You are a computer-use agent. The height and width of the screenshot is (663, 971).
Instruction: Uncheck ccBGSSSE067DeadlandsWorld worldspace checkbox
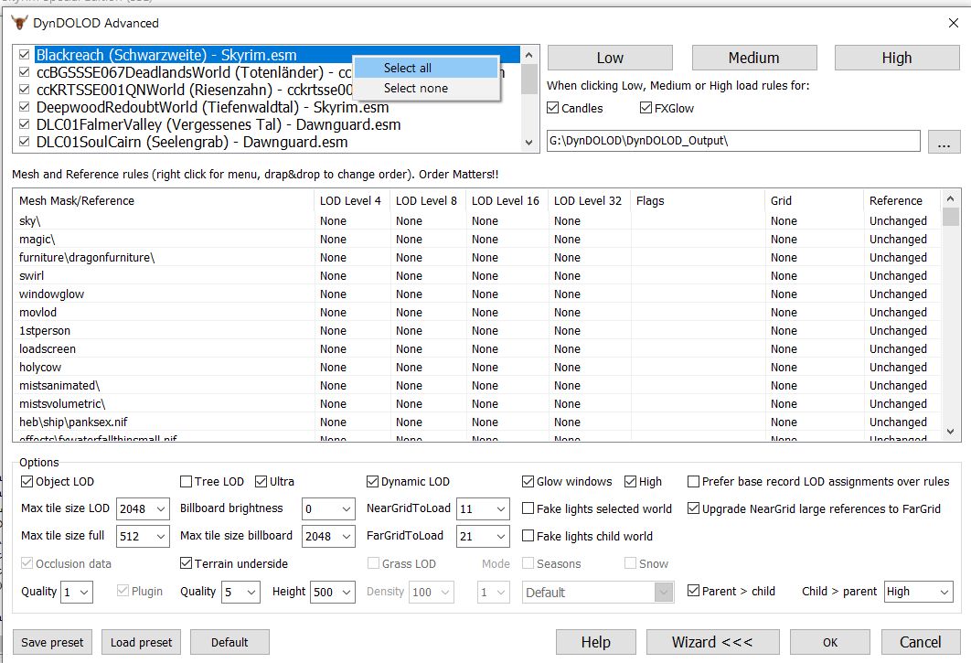coord(24,72)
